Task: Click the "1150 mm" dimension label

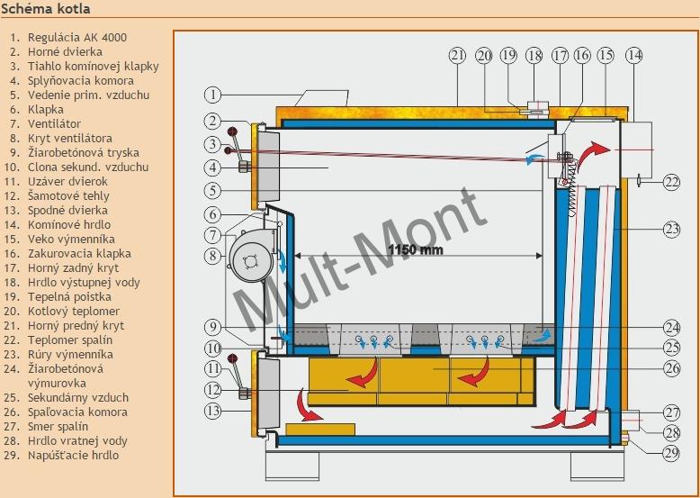Action: (x=417, y=249)
